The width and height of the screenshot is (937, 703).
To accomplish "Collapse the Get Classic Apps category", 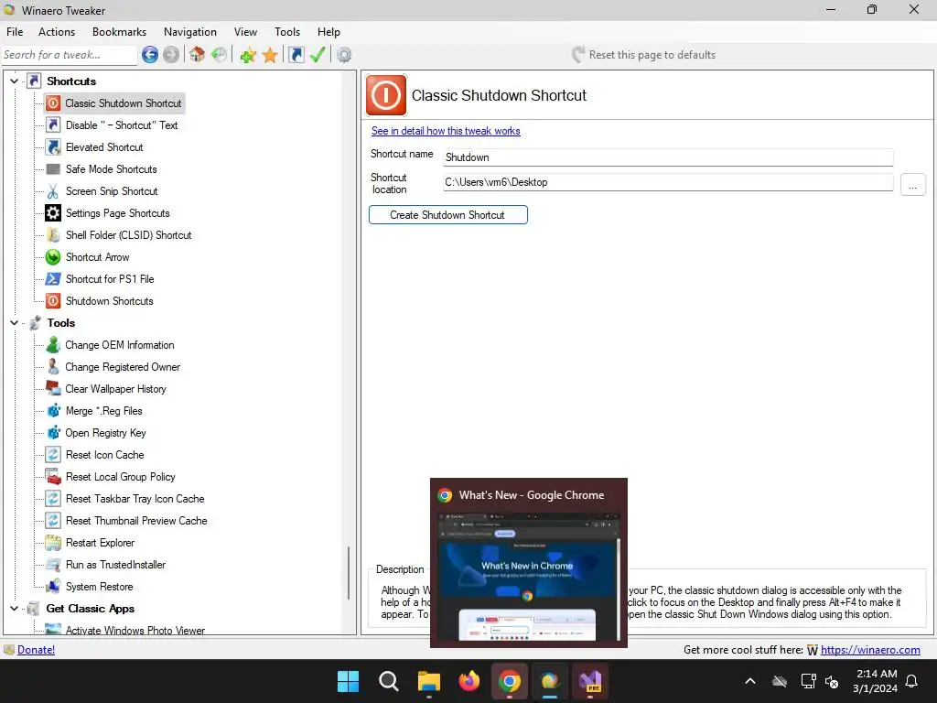I will pyautogui.click(x=15, y=609).
